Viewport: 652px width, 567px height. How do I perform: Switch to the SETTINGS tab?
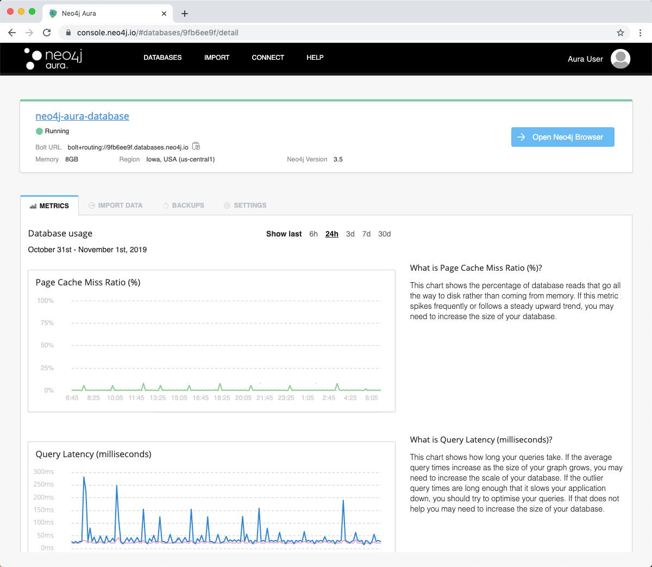[x=245, y=205]
